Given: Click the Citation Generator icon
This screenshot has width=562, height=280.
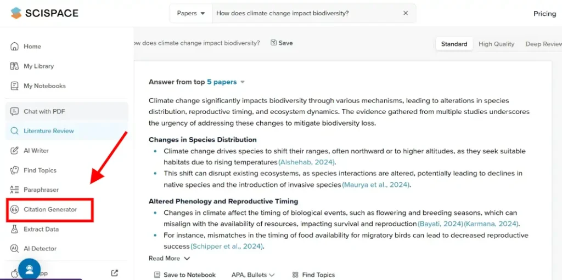Looking at the screenshot, I should [15, 210].
